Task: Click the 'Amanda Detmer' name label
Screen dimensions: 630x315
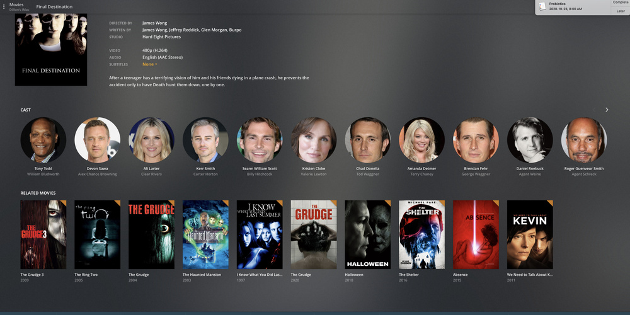Action: click(x=422, y=169)
